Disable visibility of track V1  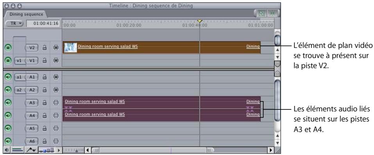pos(8,60)
